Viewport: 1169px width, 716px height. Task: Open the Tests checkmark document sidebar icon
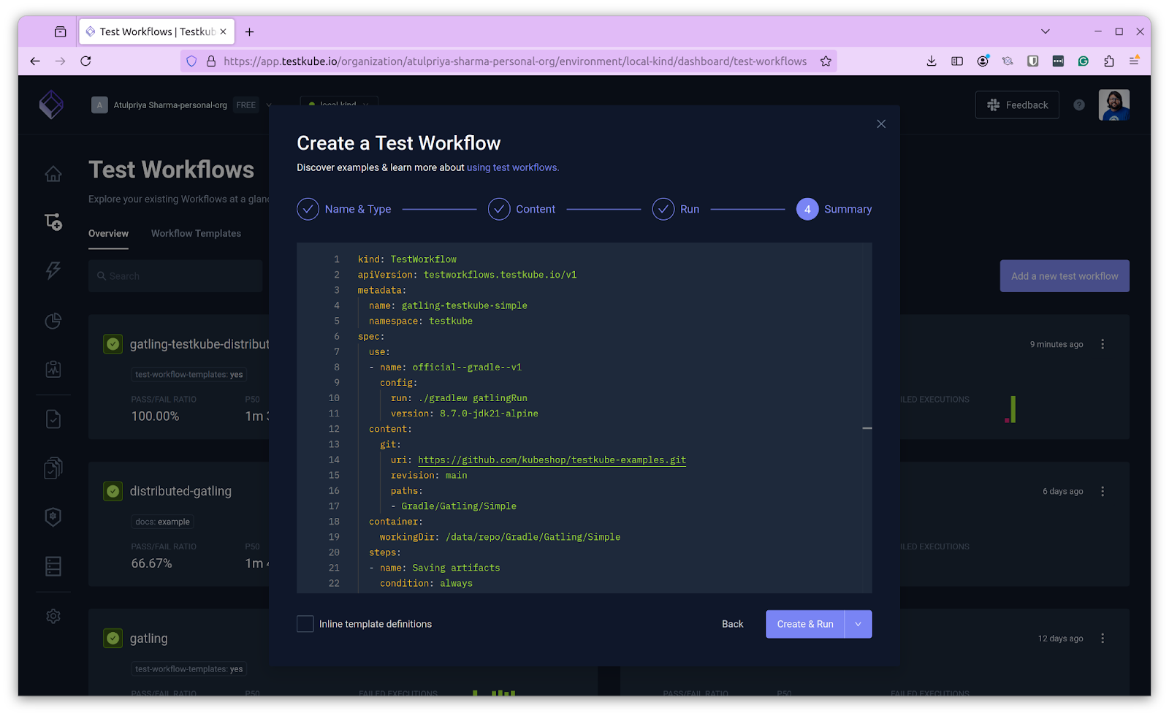pyautogui.click(x=53, y=419)
